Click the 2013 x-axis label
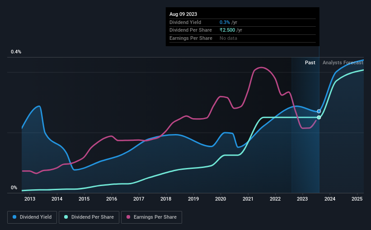The height and width of the screenshot is (230, 371). coord(29,199)
